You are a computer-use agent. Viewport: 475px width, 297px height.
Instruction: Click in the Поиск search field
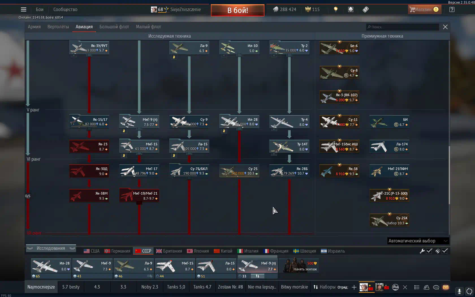click(x=402, y=27)
